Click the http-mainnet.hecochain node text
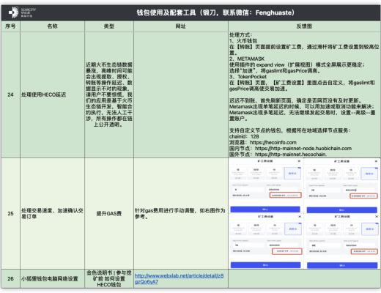The image size is (381, 293). (x=291, y=155)
